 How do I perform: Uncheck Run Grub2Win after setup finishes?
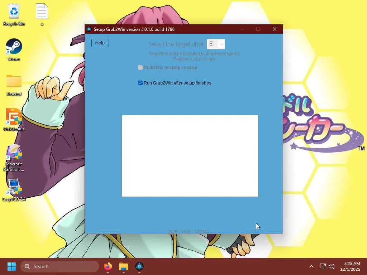point(140,83)
